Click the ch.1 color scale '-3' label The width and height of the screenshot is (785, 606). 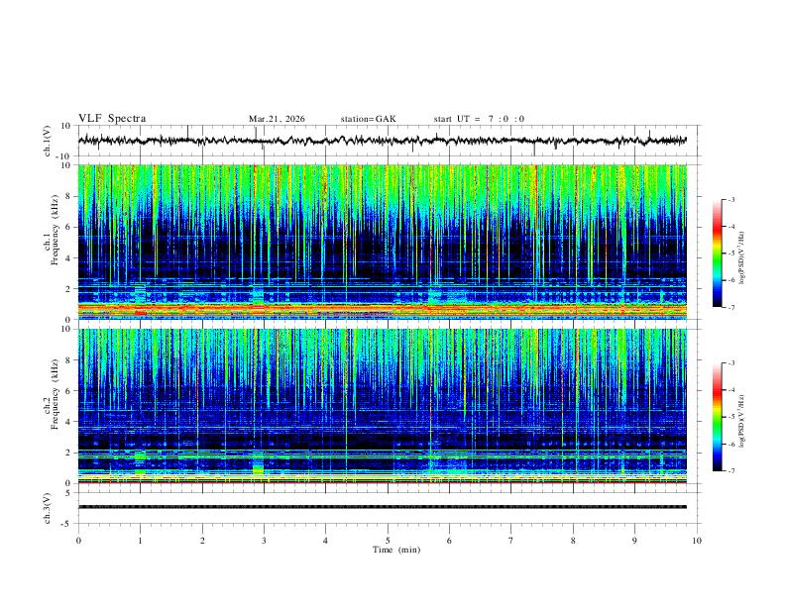point(730,199)
